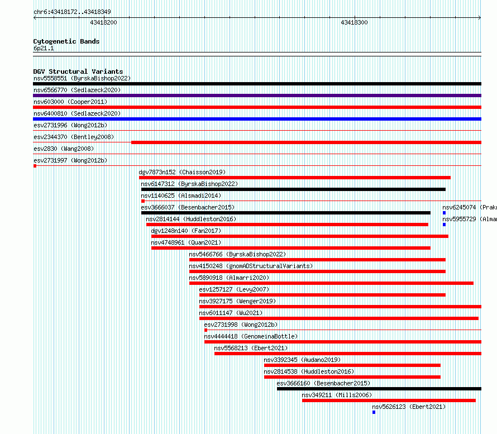Select the red nsv2814144 bar
This screenshot has width=497, height=434.
tap(287, 225)
